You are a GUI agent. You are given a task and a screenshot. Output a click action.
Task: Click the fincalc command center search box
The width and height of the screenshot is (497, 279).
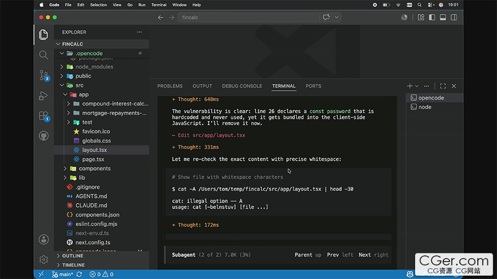[249, 17]
